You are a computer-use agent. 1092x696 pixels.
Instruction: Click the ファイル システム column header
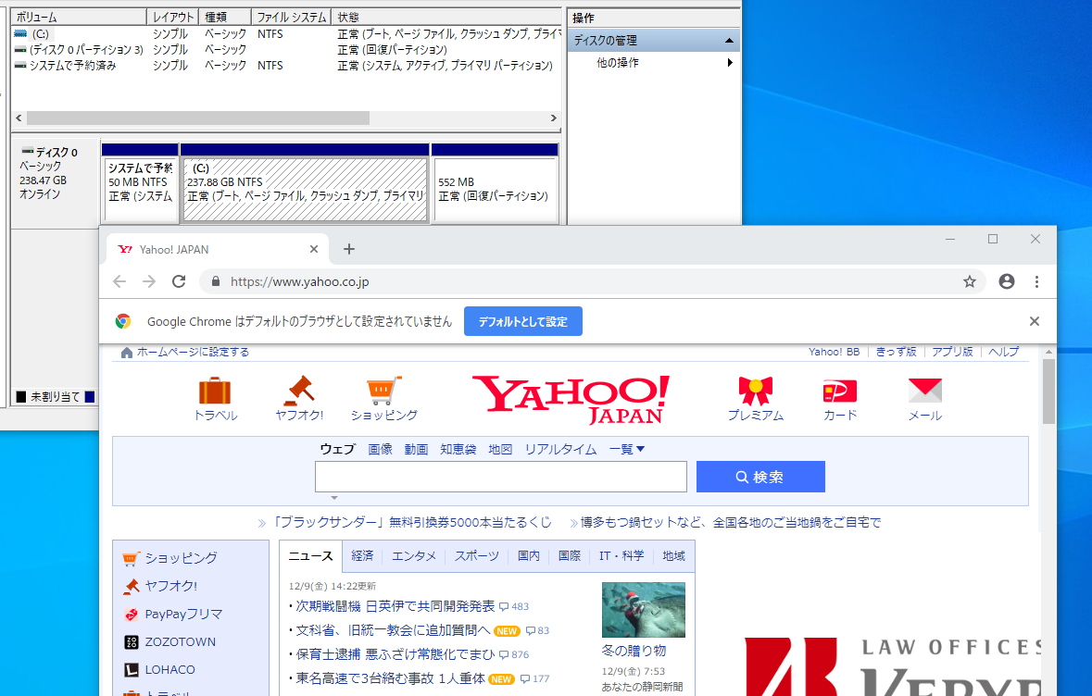click(291, 17)
